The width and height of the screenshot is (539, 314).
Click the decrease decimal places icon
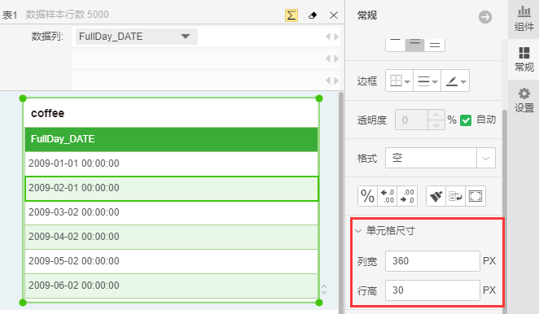407,196
